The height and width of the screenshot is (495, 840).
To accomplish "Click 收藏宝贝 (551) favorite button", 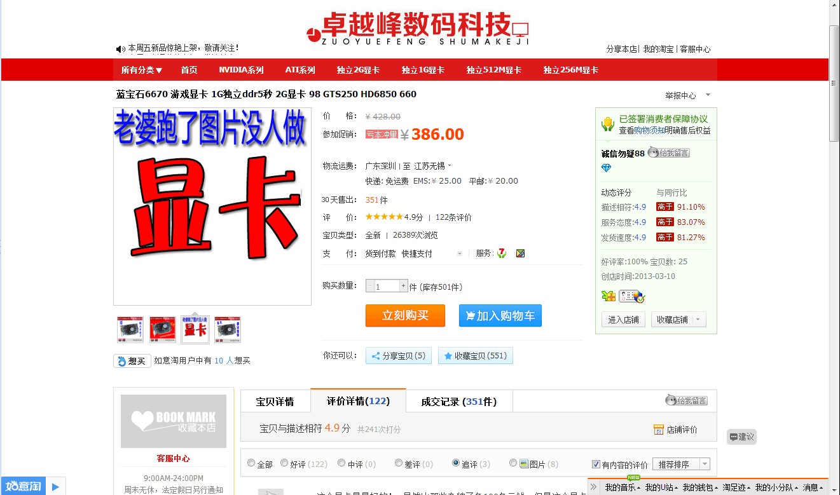I will pyautogui.click(x=476, y=356).
